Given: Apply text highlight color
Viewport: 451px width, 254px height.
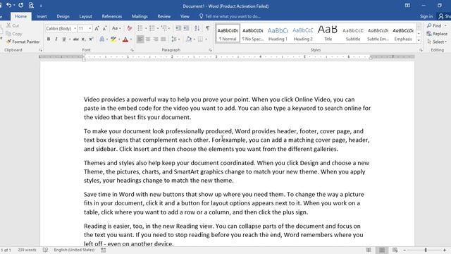Looking at the screenshot, I should pos(113,40).
